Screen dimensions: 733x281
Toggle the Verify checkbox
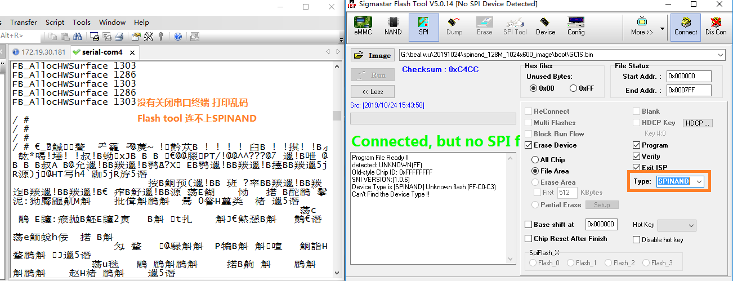[x=637, y=157]
